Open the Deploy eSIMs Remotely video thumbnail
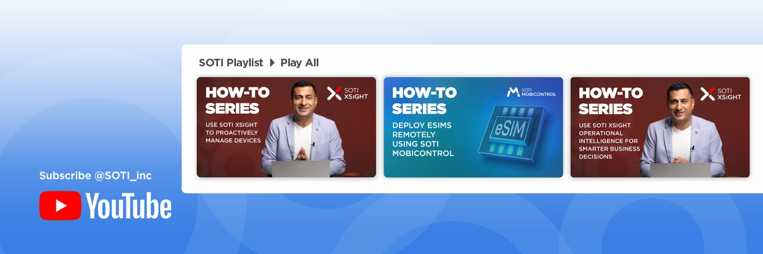 click(473, 127)
